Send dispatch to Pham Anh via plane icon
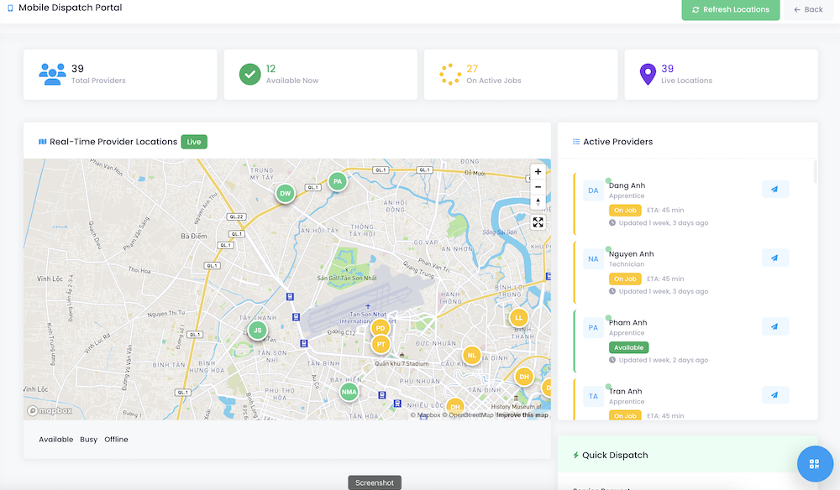The height and width of the screenshot is (490, 840). pyautogui.click(x=774, y=326)
